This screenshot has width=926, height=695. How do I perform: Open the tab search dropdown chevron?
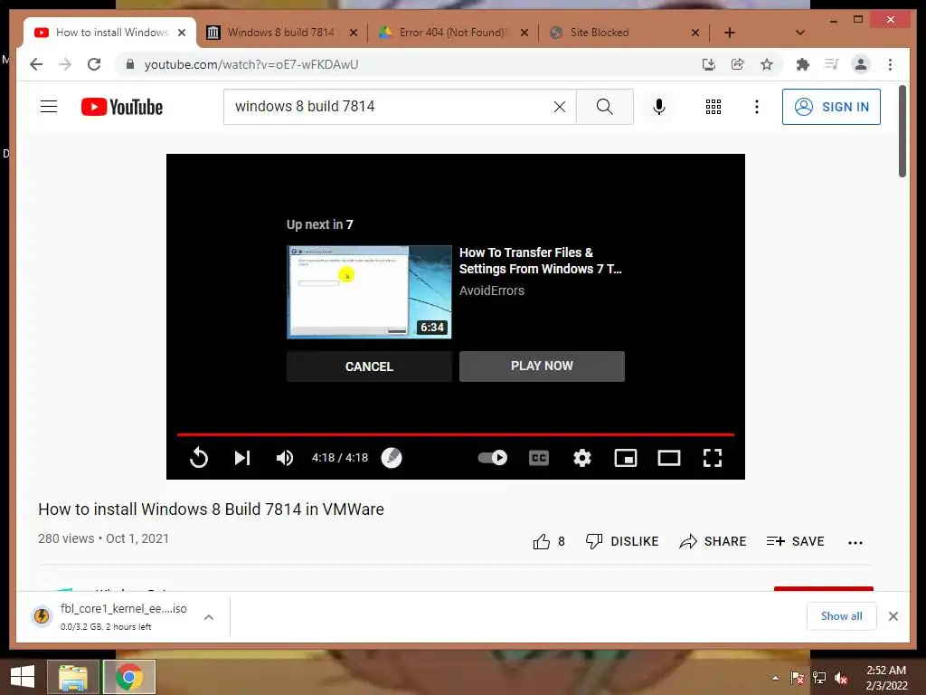point(799,33)
